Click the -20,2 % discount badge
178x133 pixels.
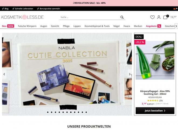[140, 42]
